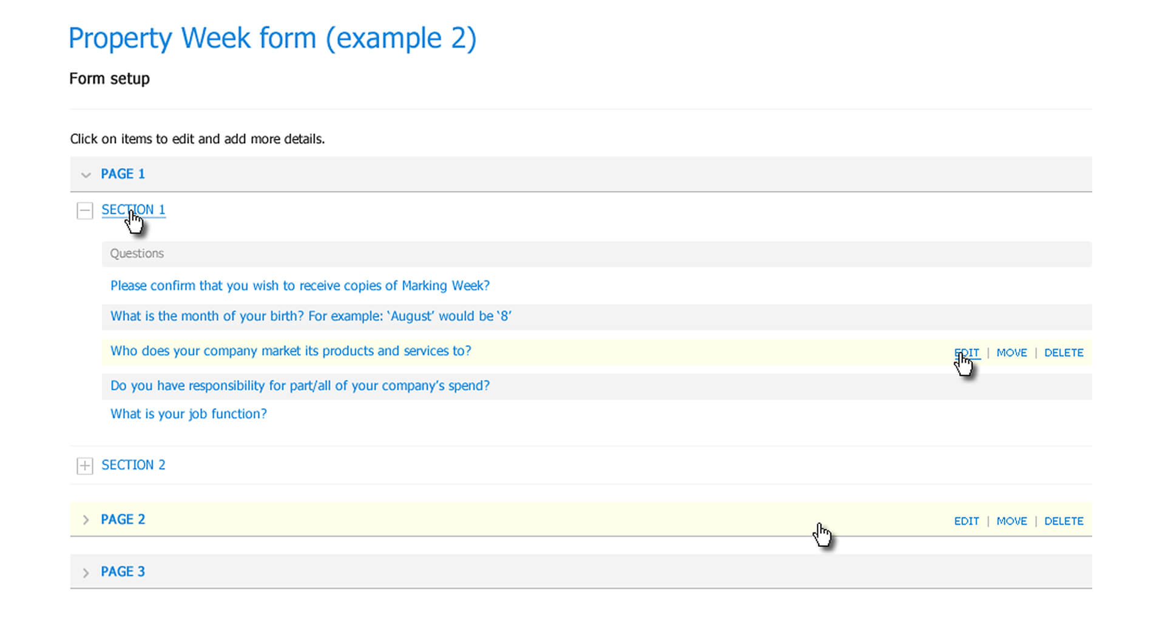Open the company market products question
This screenshot has height=621, width=1165.
(291, 351)
